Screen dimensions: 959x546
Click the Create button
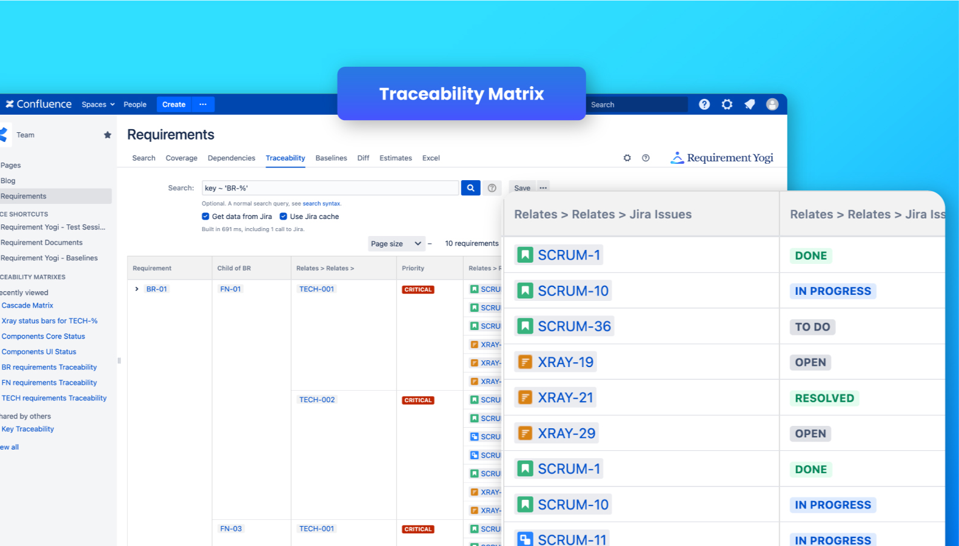(174, 104)
